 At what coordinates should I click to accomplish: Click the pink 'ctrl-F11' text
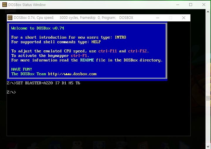click(108, 51)
